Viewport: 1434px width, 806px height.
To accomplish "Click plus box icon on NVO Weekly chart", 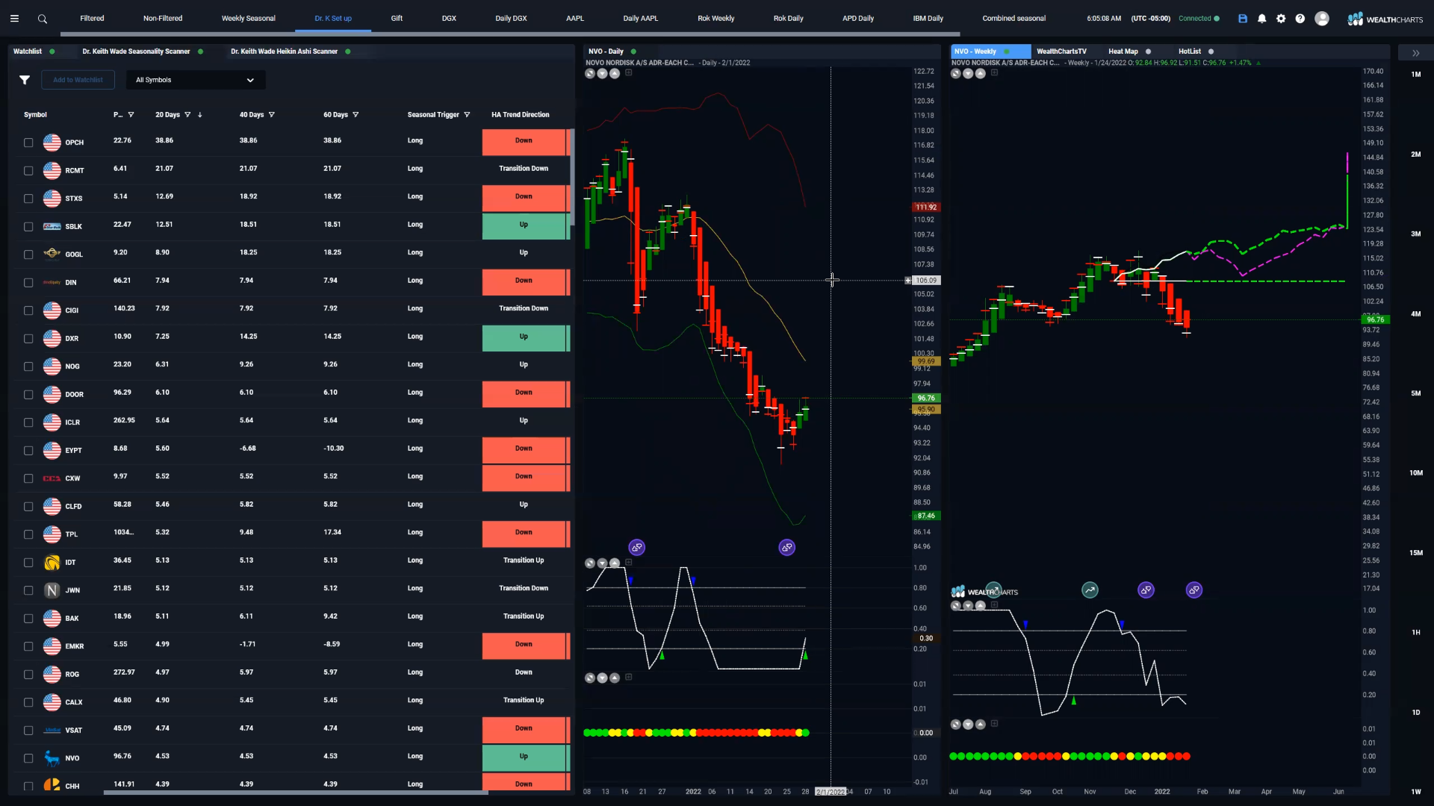I will click(994, 72).
